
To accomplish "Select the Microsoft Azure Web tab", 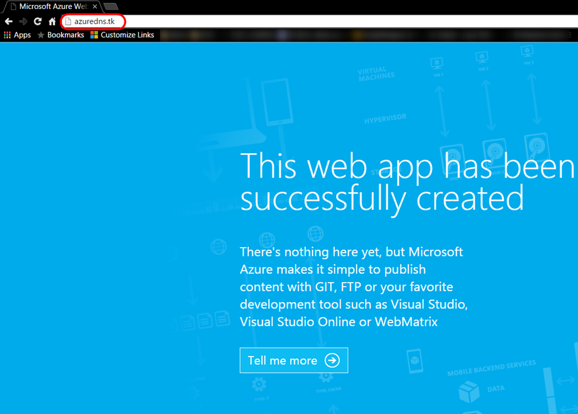I will [52, 6].
